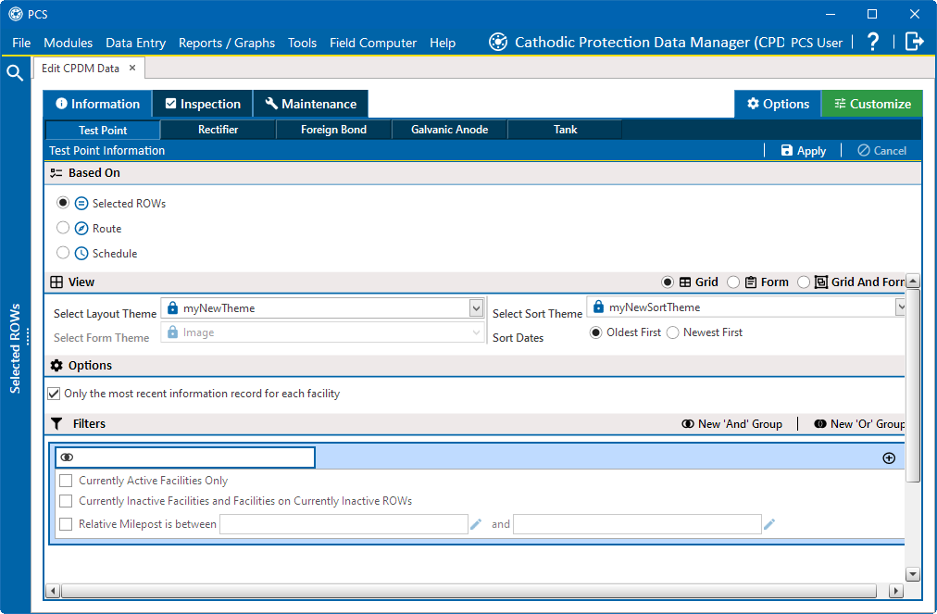This screenshot has width=937, height=614.
Task: Create a New 'And' Group filter
Action: (x=731, y=423)
